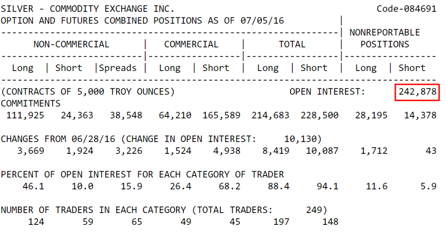The width and height of the screenshot is (446, 234).
Task: Select the Code-084691 text
Action: [x=406, y=9]
